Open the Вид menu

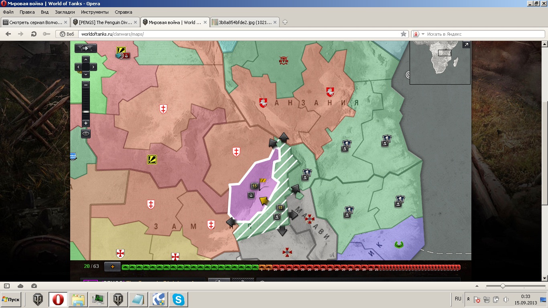pos(45,12)
